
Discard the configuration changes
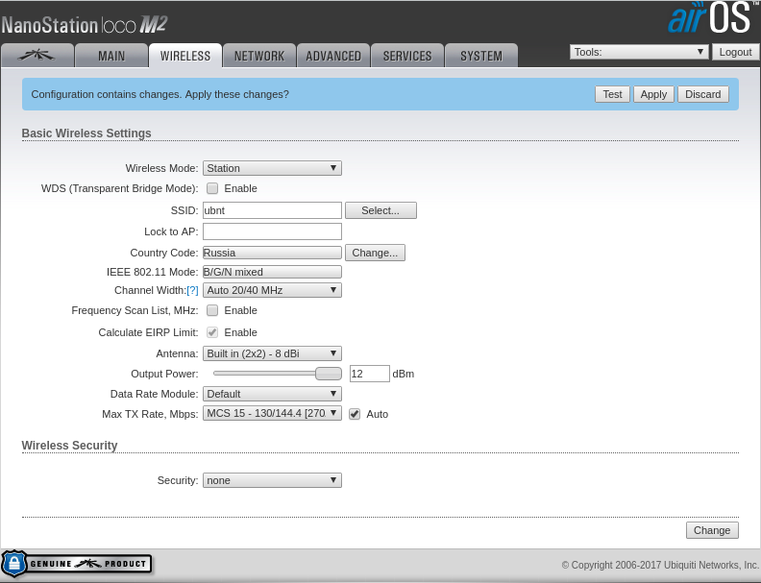tap(703, 94)
